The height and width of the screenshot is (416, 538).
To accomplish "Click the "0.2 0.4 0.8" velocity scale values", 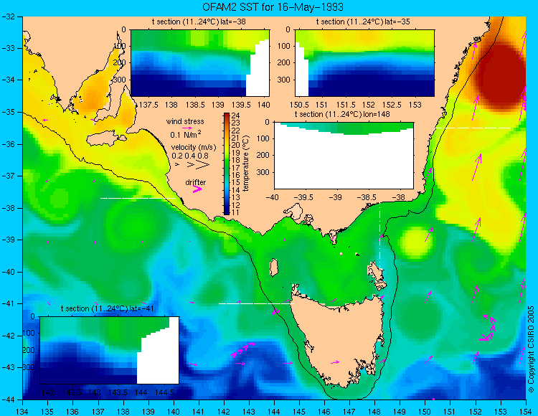I will [x=190, y=156].
